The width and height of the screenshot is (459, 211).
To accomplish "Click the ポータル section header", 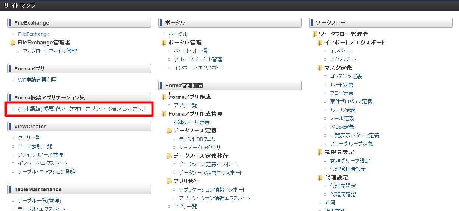I will click(230, 23).
